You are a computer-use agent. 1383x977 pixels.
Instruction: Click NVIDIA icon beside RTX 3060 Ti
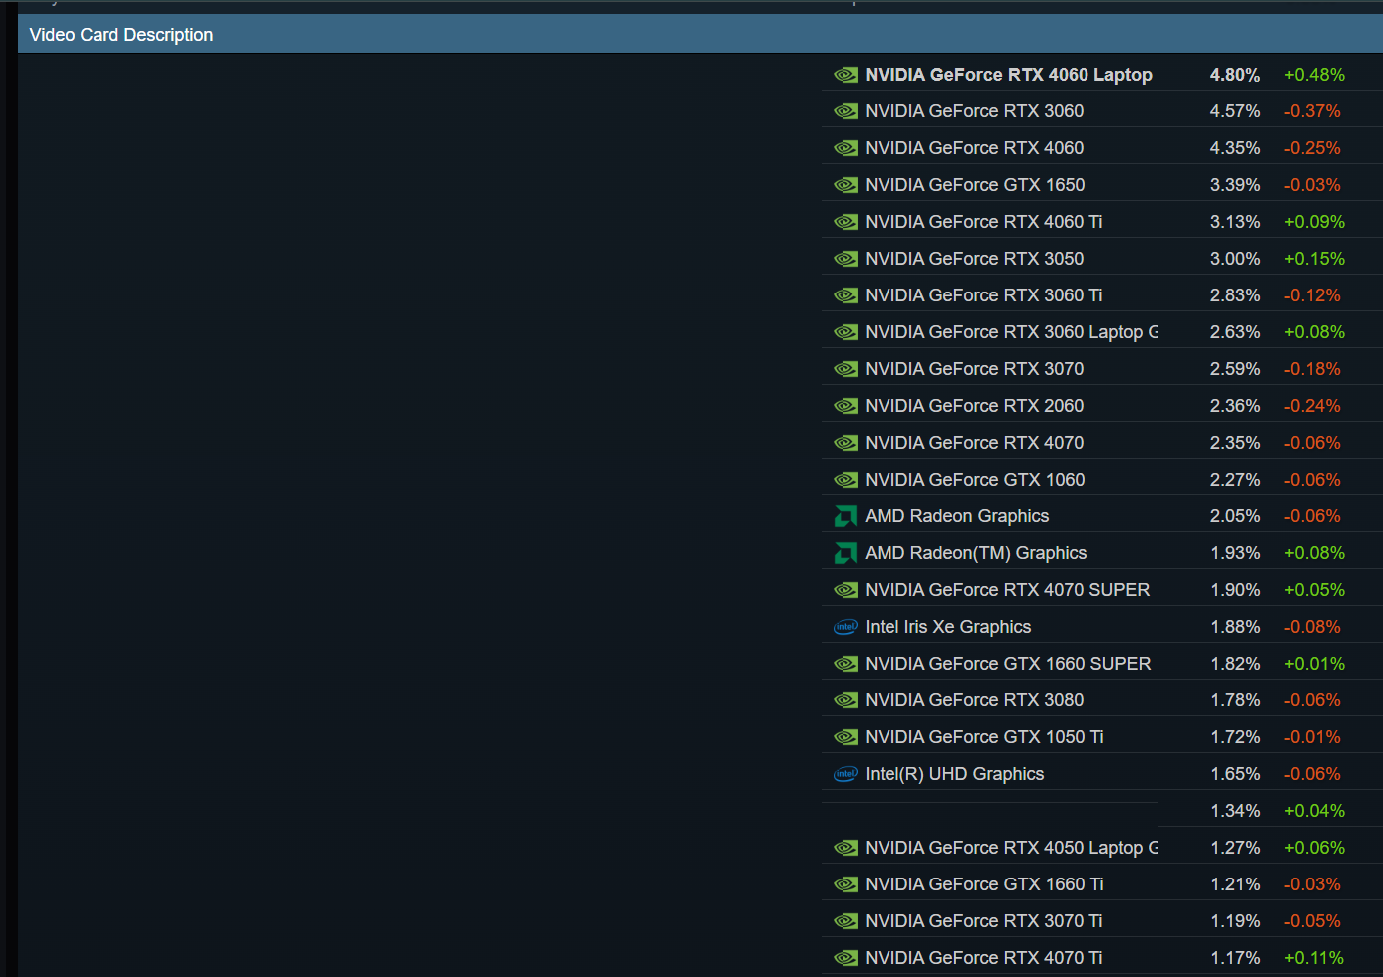pyautogui.click(x=846, y=295)
